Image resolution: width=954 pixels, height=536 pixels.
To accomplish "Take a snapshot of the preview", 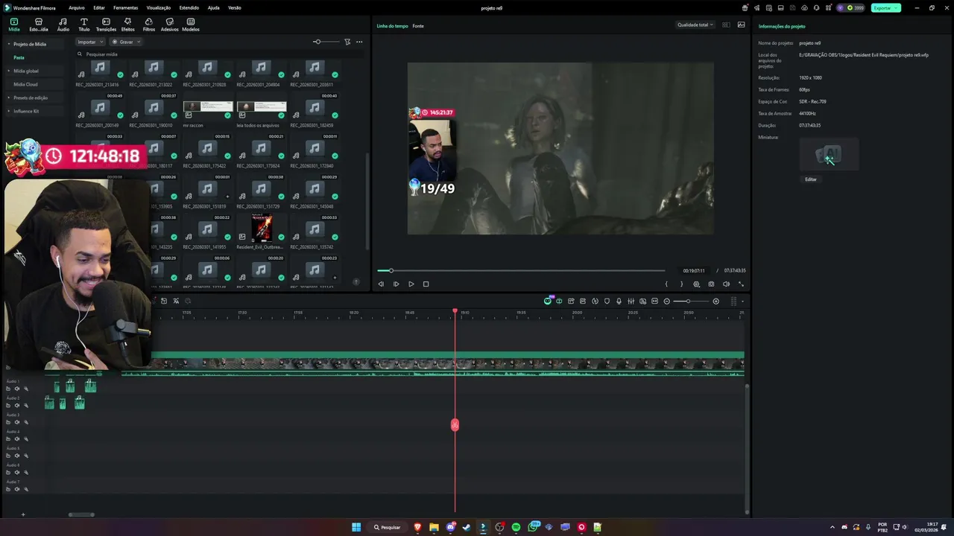I will (x=711, y=284).
